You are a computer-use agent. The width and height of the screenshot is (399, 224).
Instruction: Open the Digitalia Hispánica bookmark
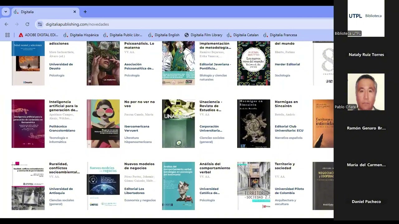(x=81, y=35)
